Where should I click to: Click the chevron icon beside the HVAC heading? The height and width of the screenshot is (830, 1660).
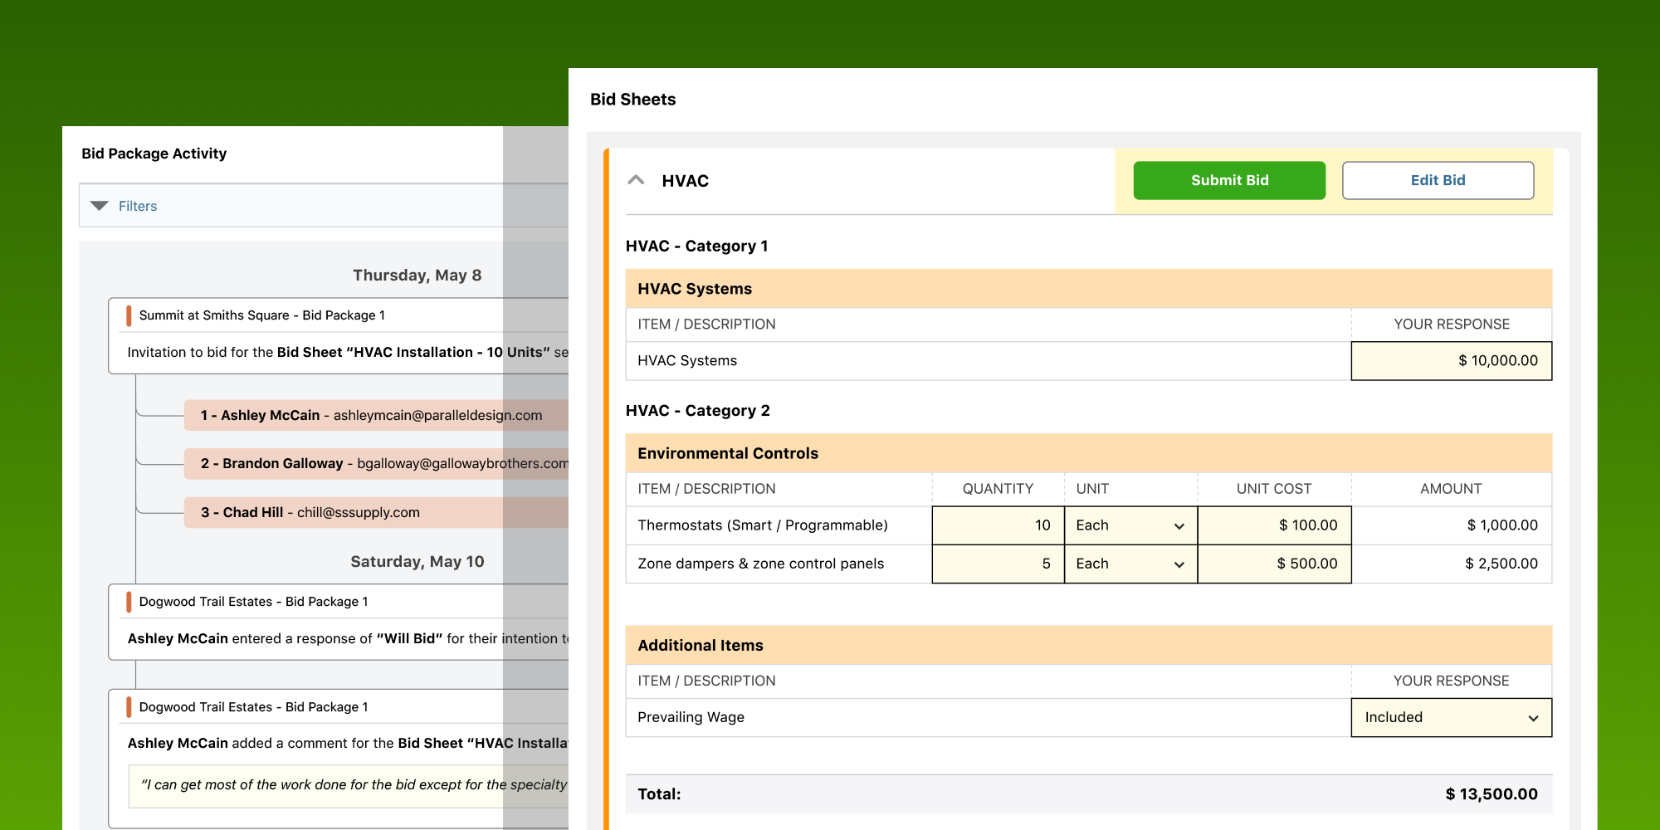point(637,179)
